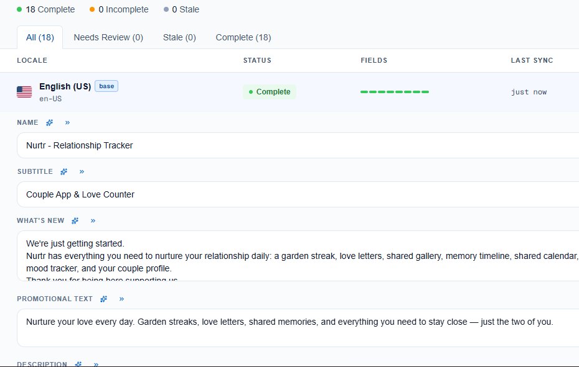Click the LAST SYNC column header
This screenshot has height=367, width=579.
pos(532,60)
